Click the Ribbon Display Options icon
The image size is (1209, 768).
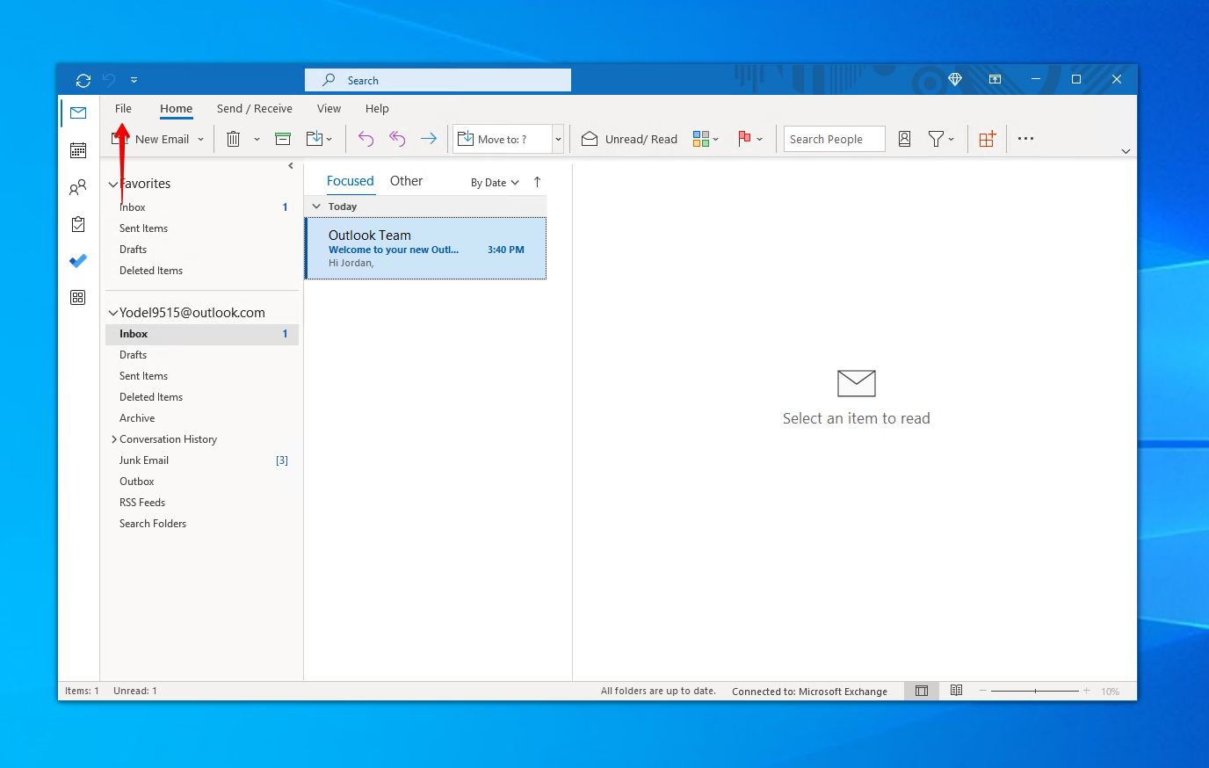(995, 79)
